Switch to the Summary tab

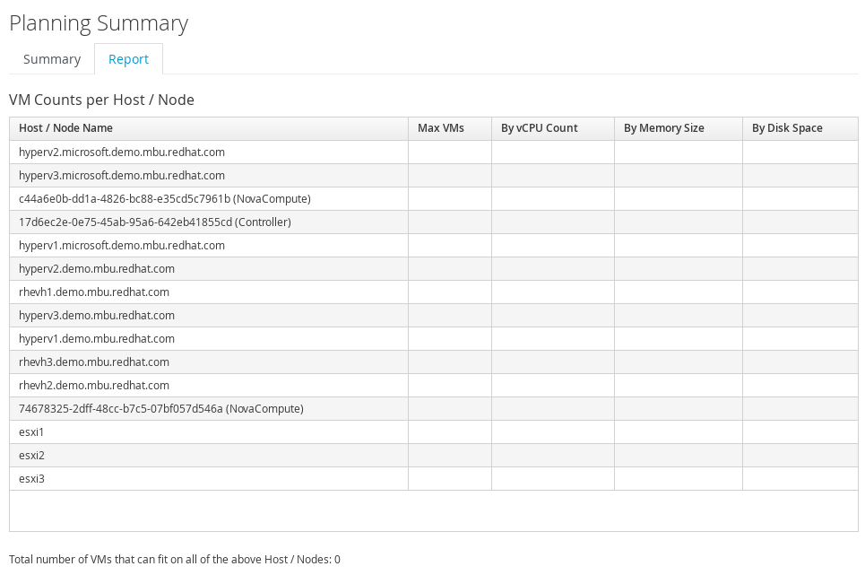(52, 59)
